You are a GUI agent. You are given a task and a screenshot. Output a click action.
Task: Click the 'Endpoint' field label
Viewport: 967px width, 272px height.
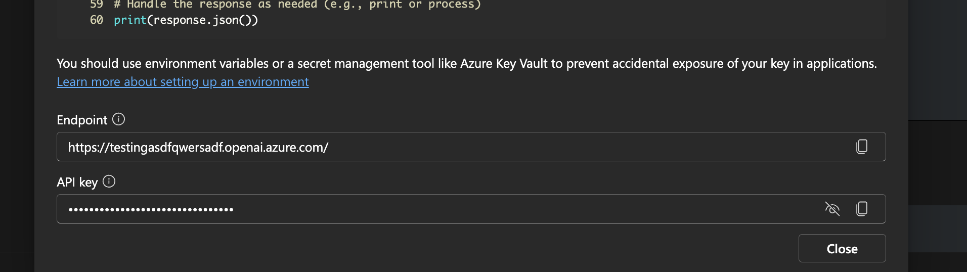pos(82,120)
